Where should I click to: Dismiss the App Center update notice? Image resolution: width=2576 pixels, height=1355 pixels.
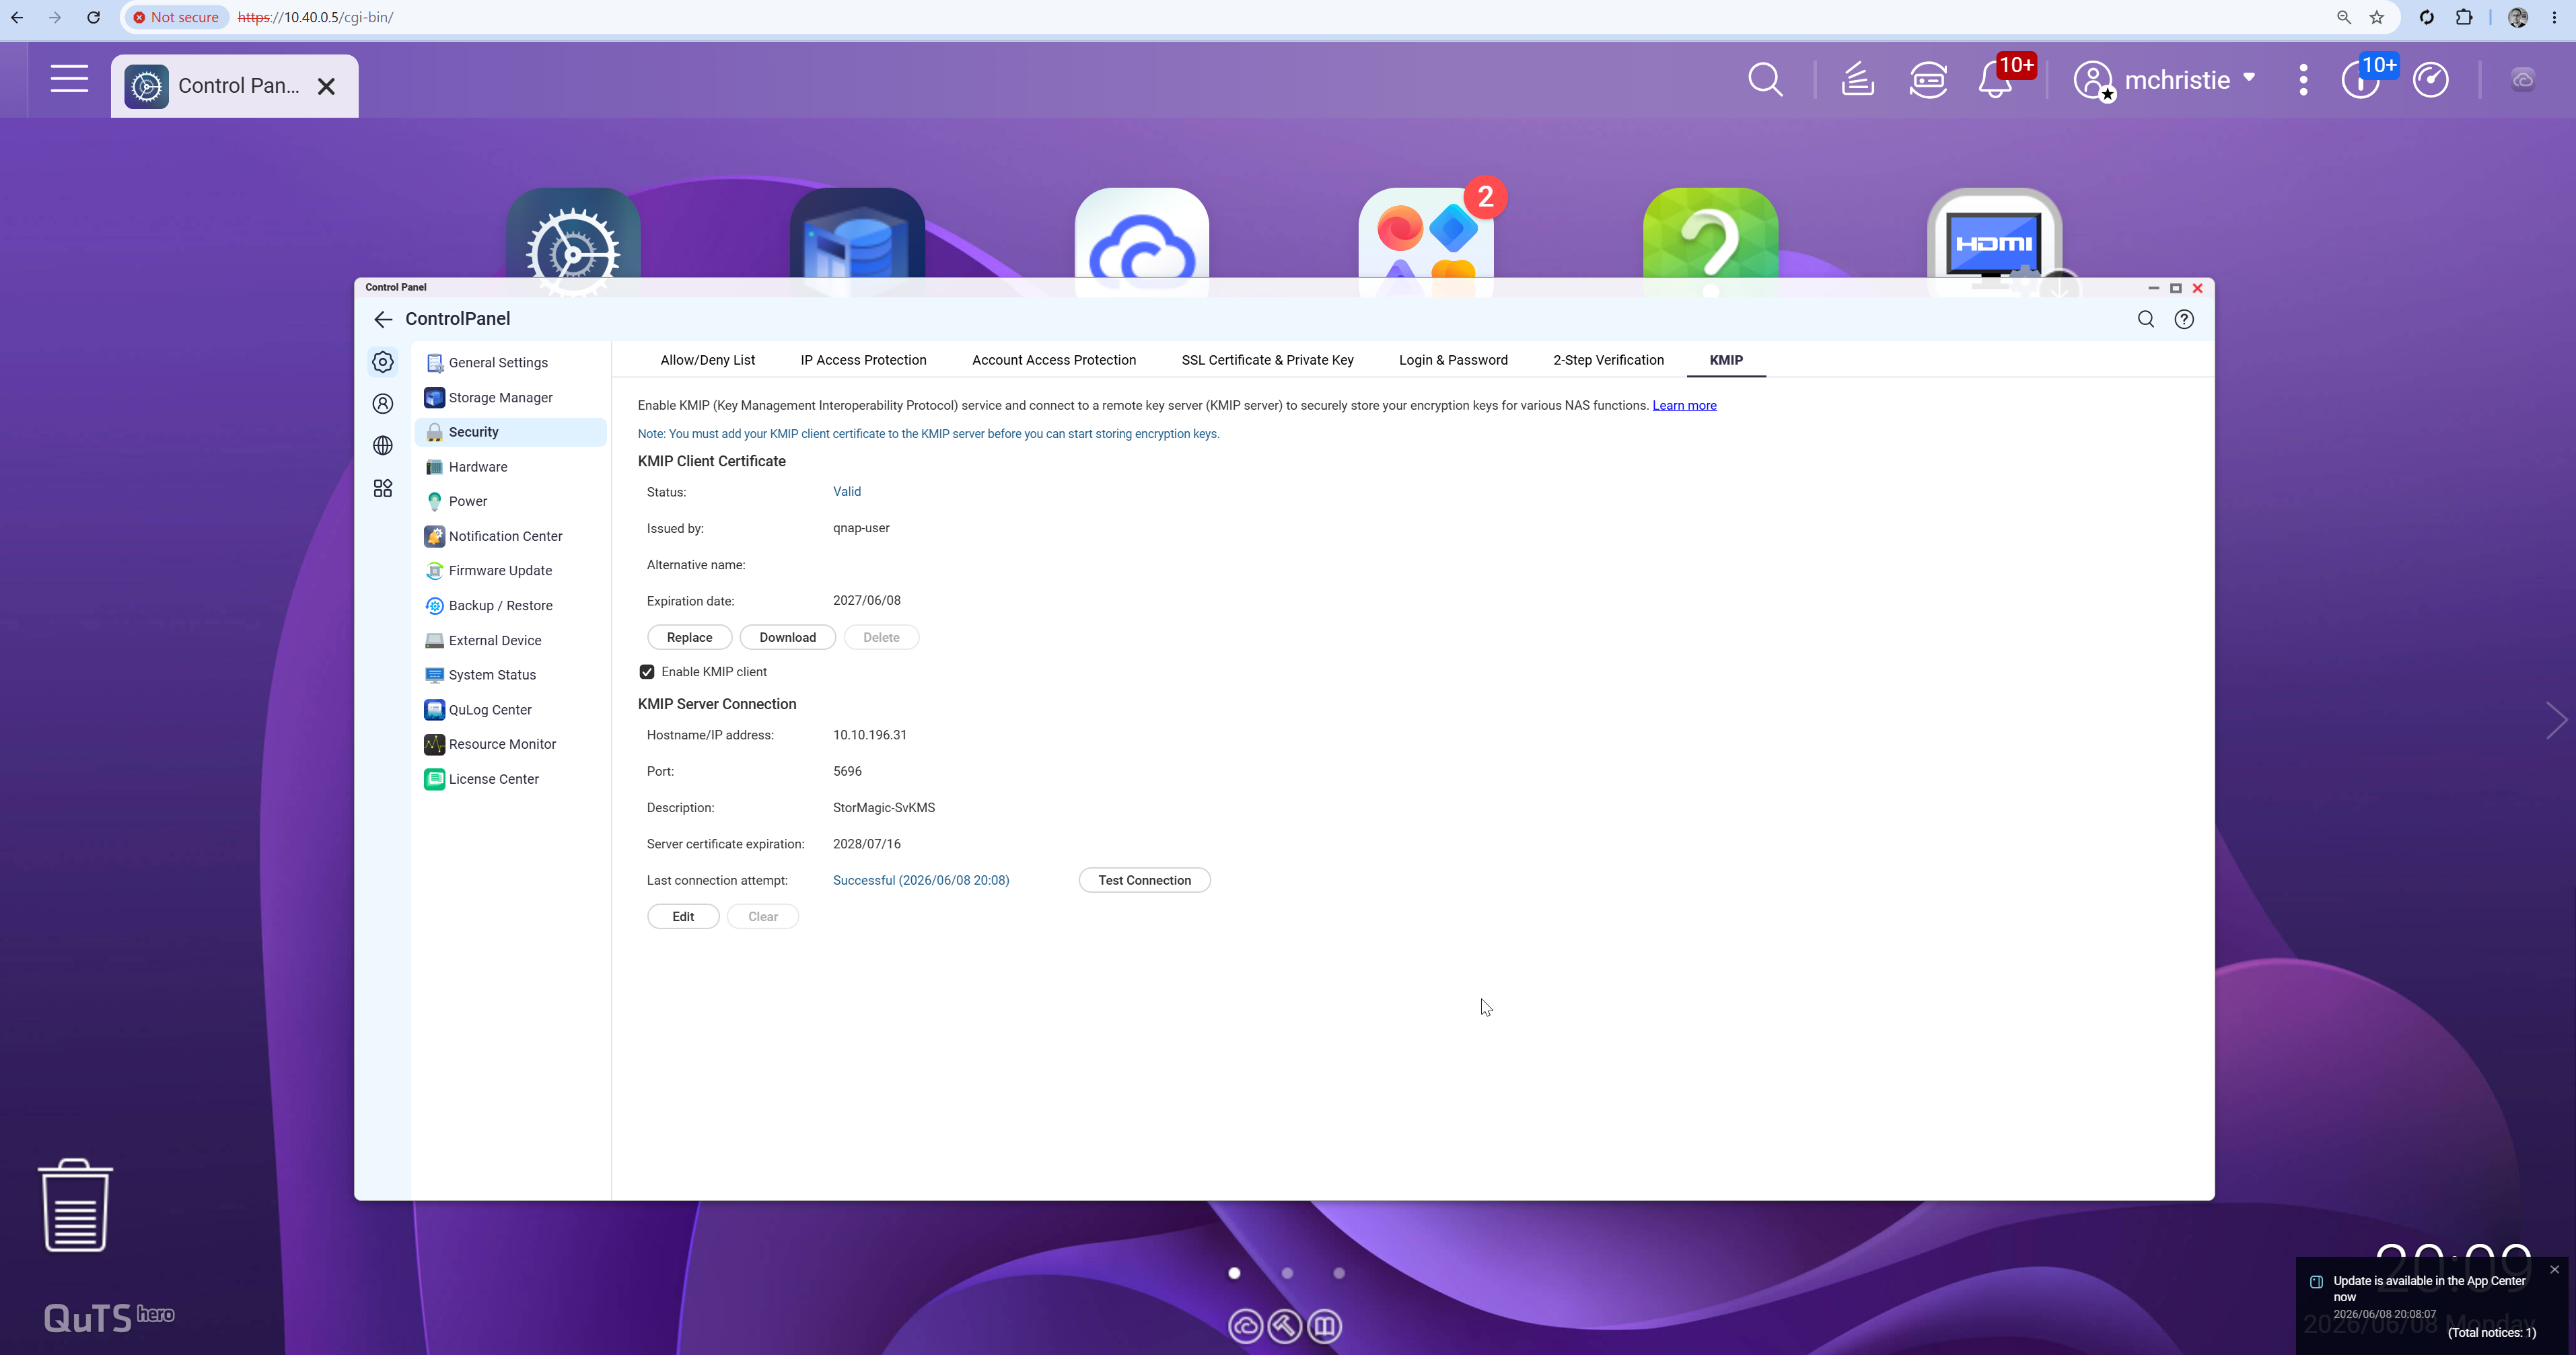(2554, 1270)
